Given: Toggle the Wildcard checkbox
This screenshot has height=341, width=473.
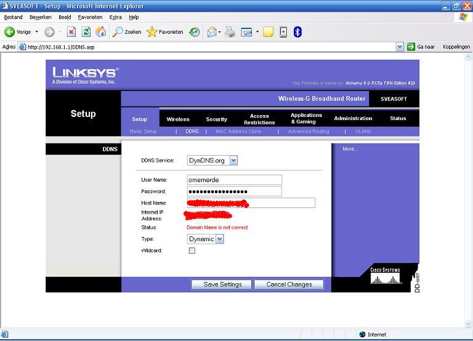Looking at the screenshot, I should point(192,251).
